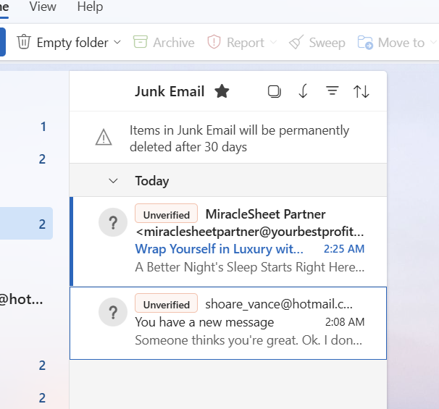Open the Help menu tab
The height and width of the screenshot is (409, 439).
click(x=90, y=7)
